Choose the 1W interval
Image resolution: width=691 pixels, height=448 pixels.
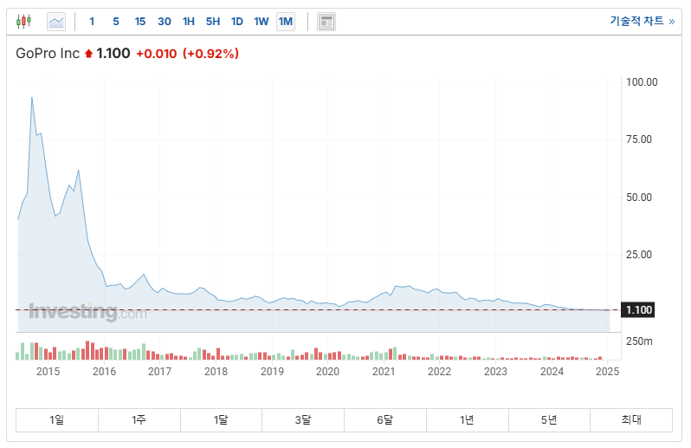pyautogui.click(x=262, y=22)
